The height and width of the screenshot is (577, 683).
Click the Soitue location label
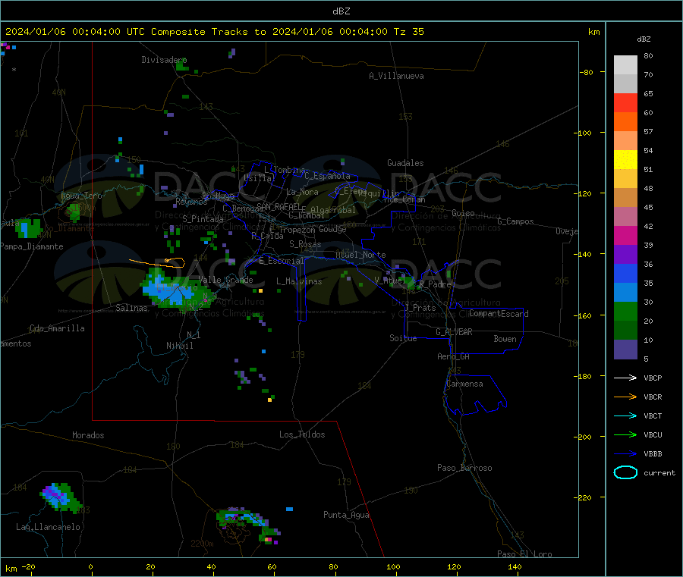[403, 338]
